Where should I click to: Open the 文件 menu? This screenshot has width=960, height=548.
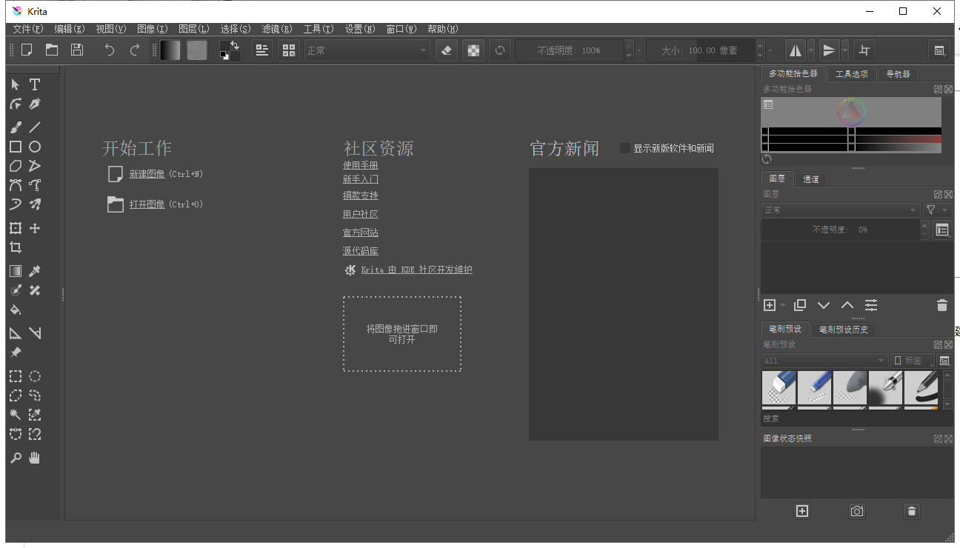point(28,29)
